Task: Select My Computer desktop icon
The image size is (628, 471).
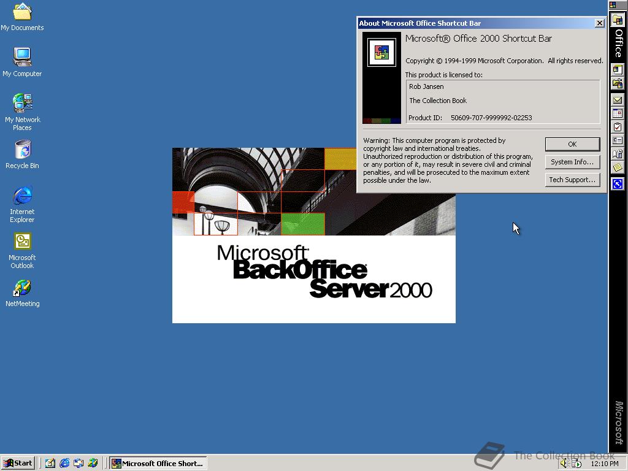Action: [22, 62]
